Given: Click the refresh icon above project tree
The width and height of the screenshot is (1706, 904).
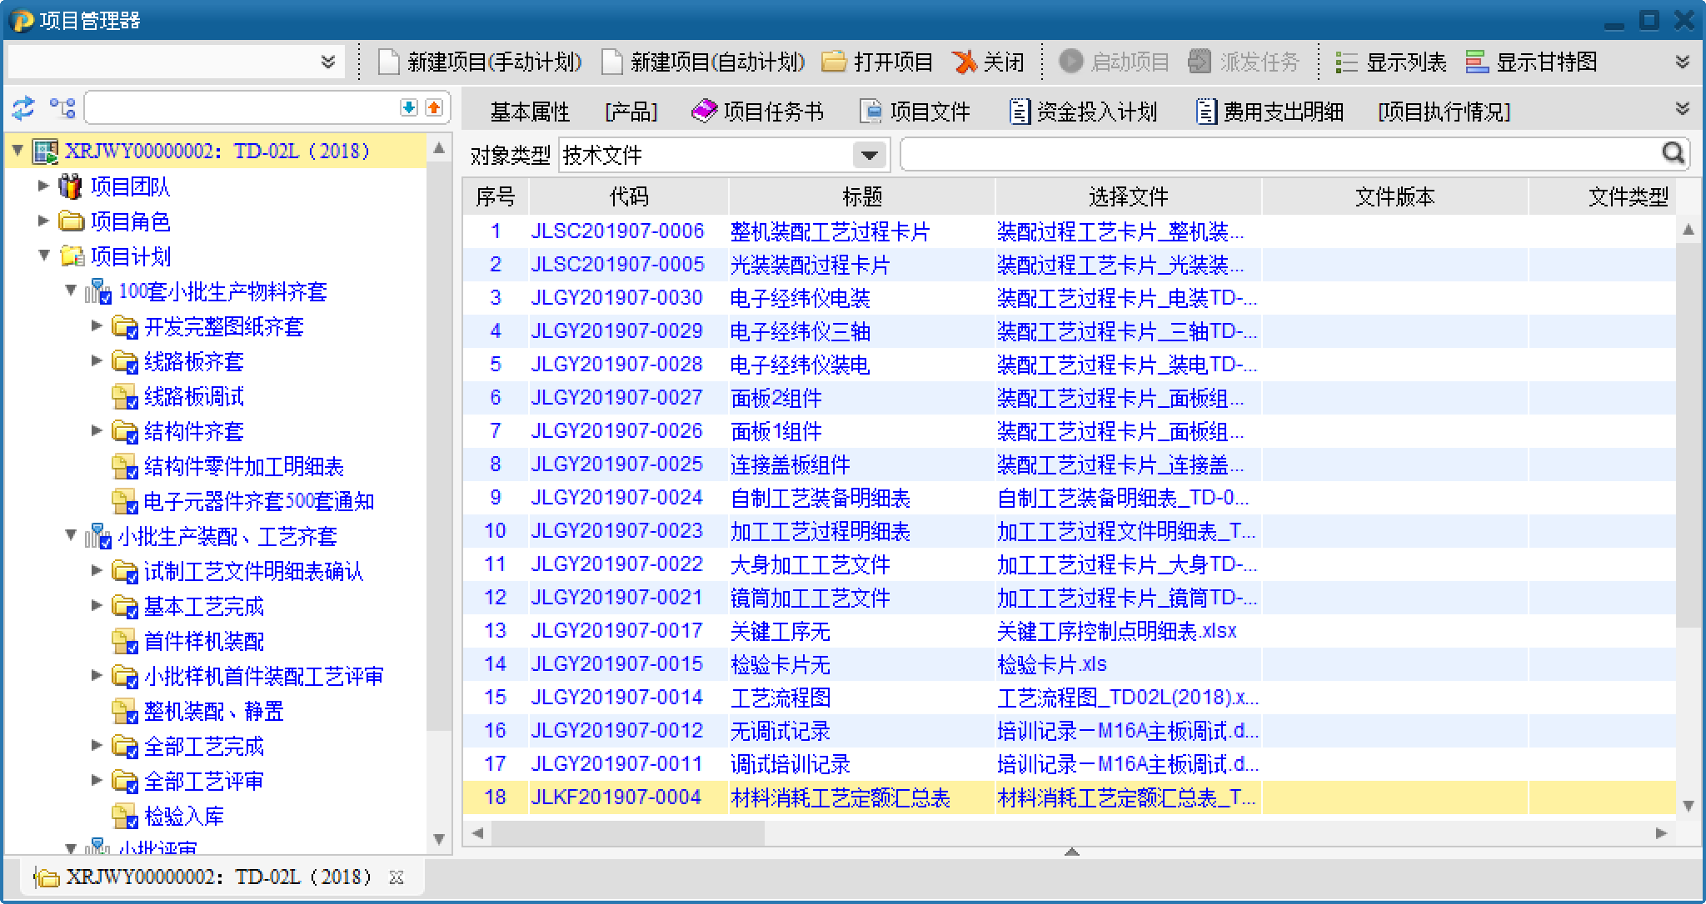Looking at the screenshot, I should click(x=23, y=108).
